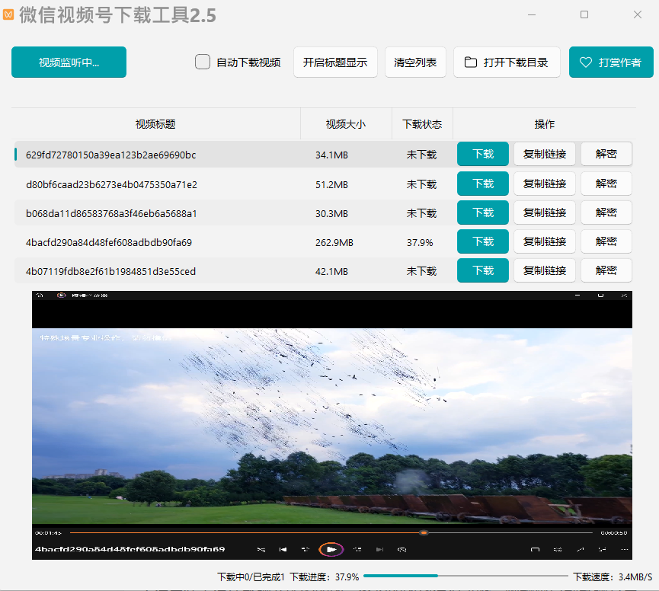The width and height of the screenshot is (659, 591).
Task: Download the 629fd72780150a39 video
Action: click(x=482, y=155)
